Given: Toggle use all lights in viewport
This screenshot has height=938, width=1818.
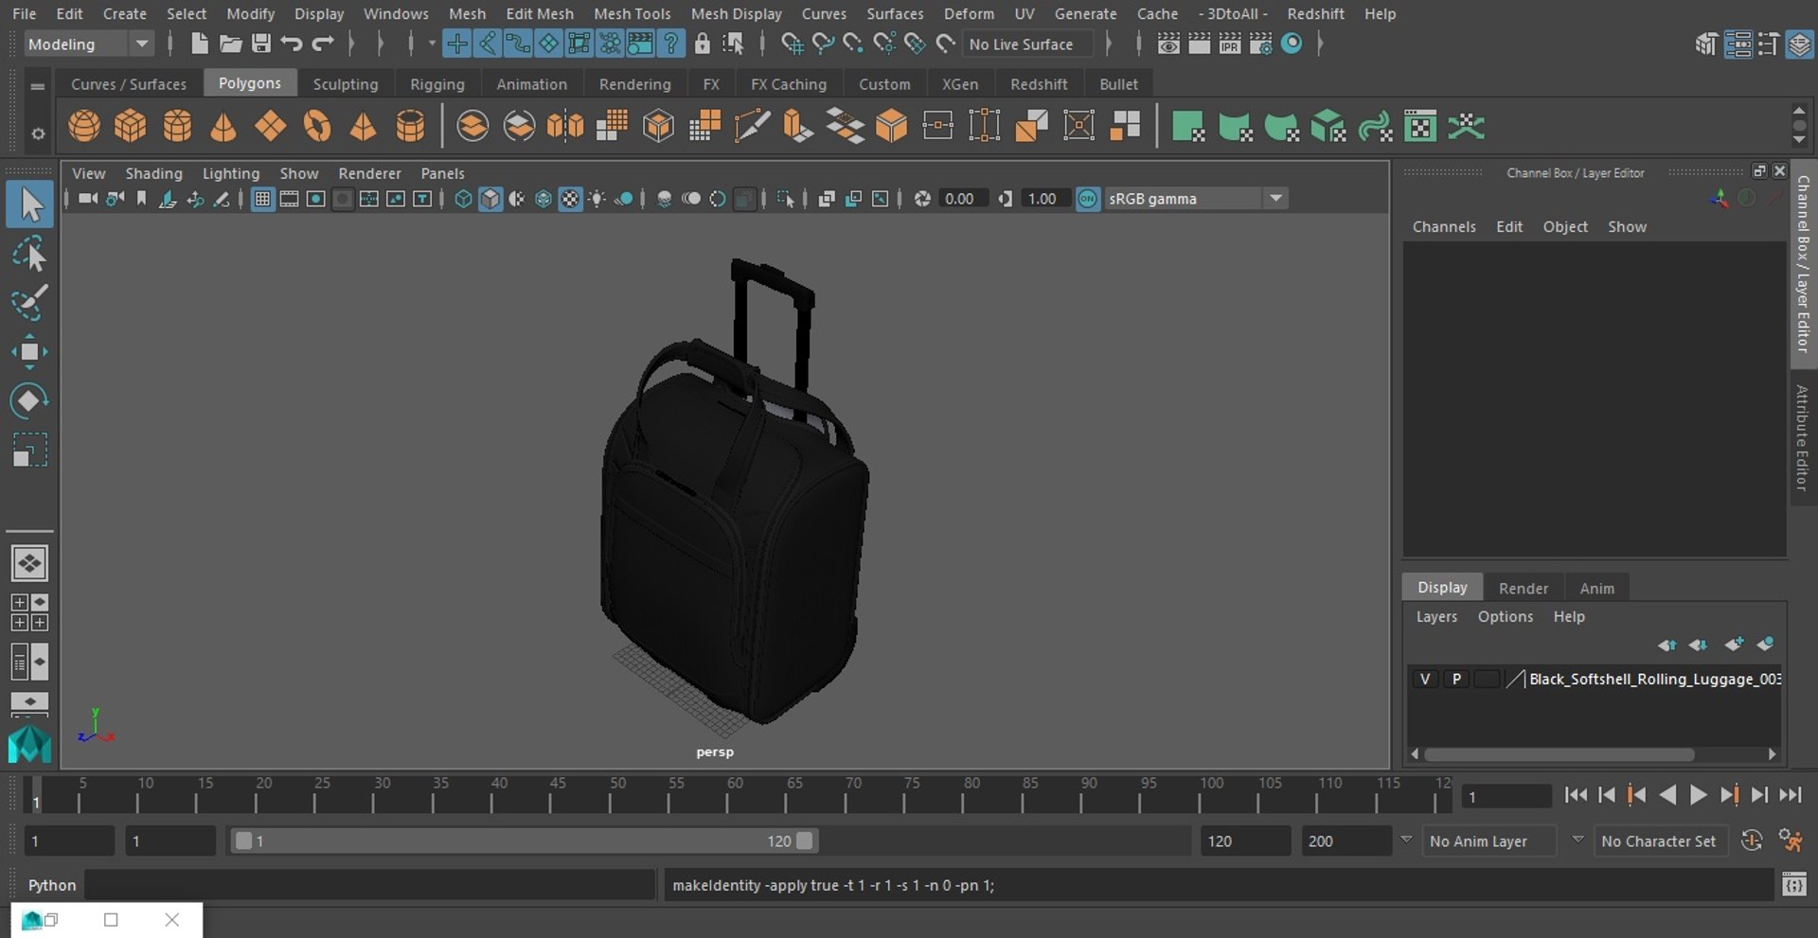Looking at the screenshot, I should coord(597,199).
